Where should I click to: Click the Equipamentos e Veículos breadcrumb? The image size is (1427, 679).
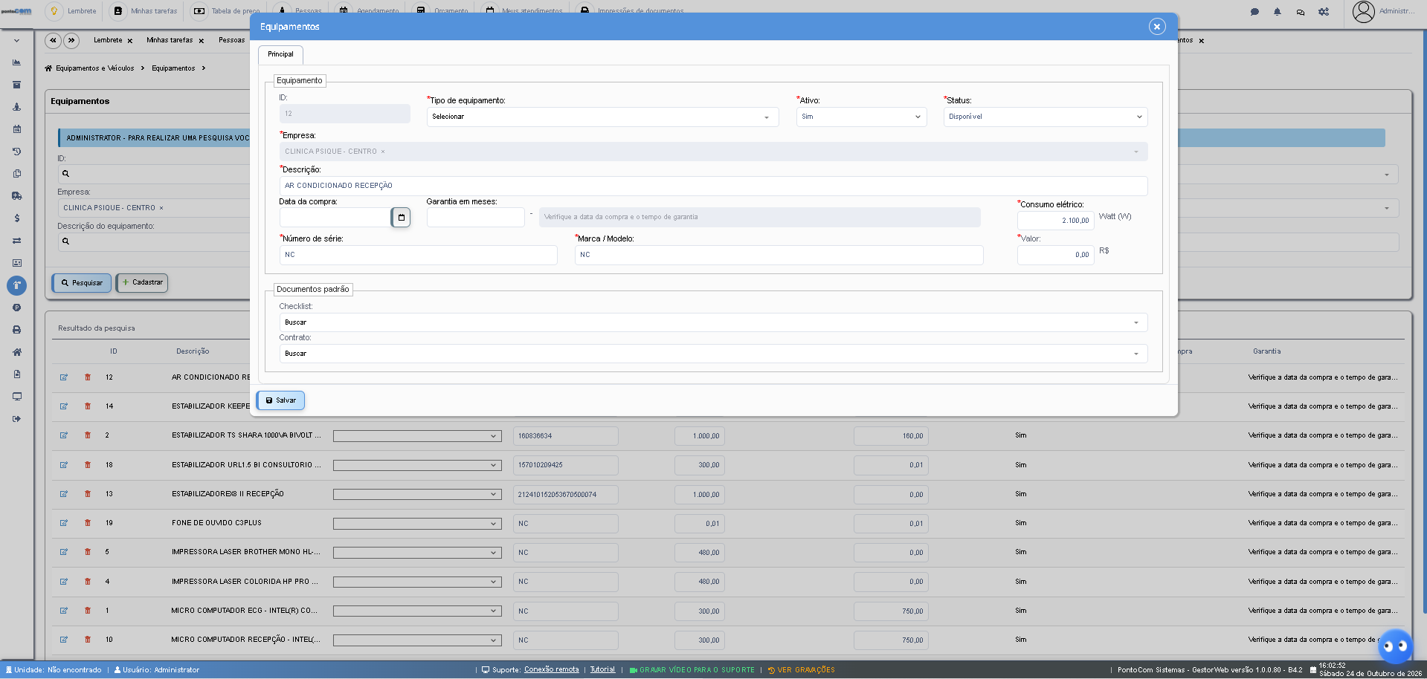95,68
